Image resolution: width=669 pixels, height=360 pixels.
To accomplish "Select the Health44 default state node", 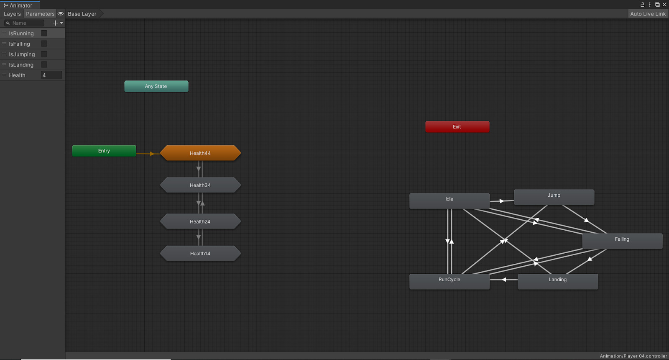I will [x=200, y=153].
